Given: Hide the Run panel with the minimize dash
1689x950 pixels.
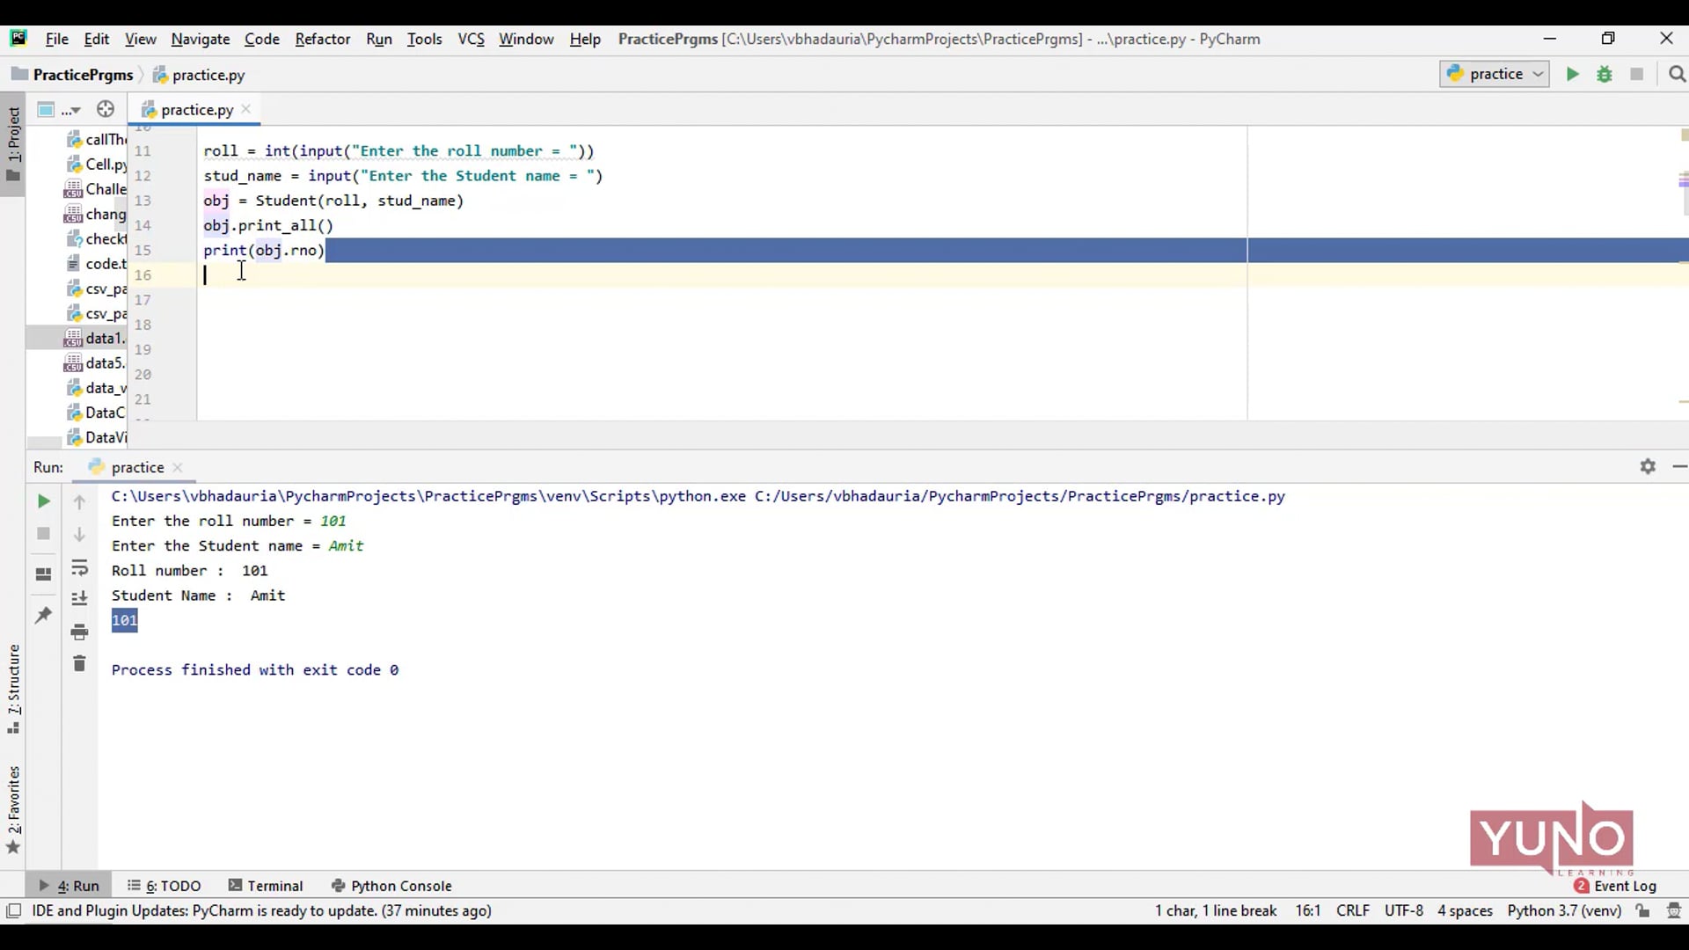Looking at the screenshot, I should coord(1679,466).
